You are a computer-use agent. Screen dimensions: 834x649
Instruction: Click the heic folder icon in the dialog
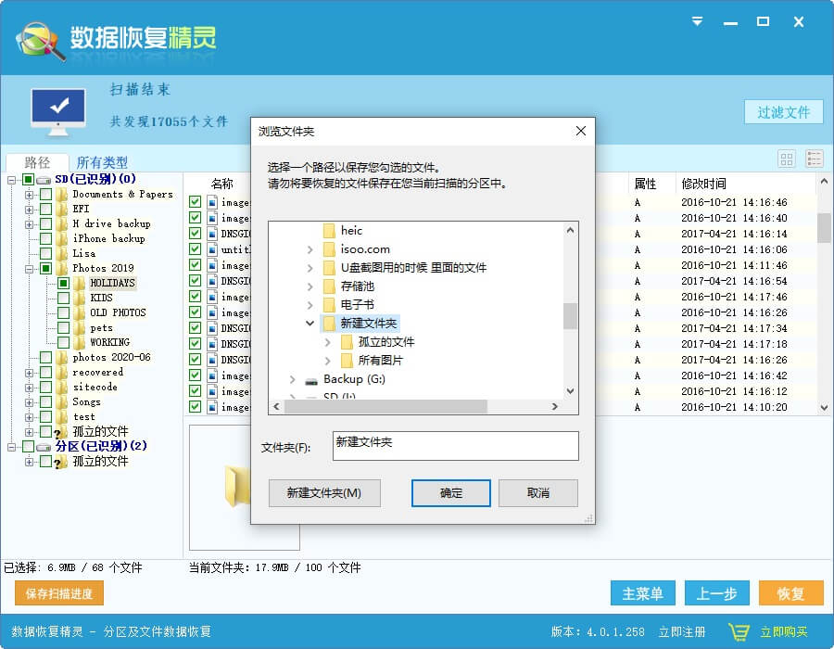[329, 230]
